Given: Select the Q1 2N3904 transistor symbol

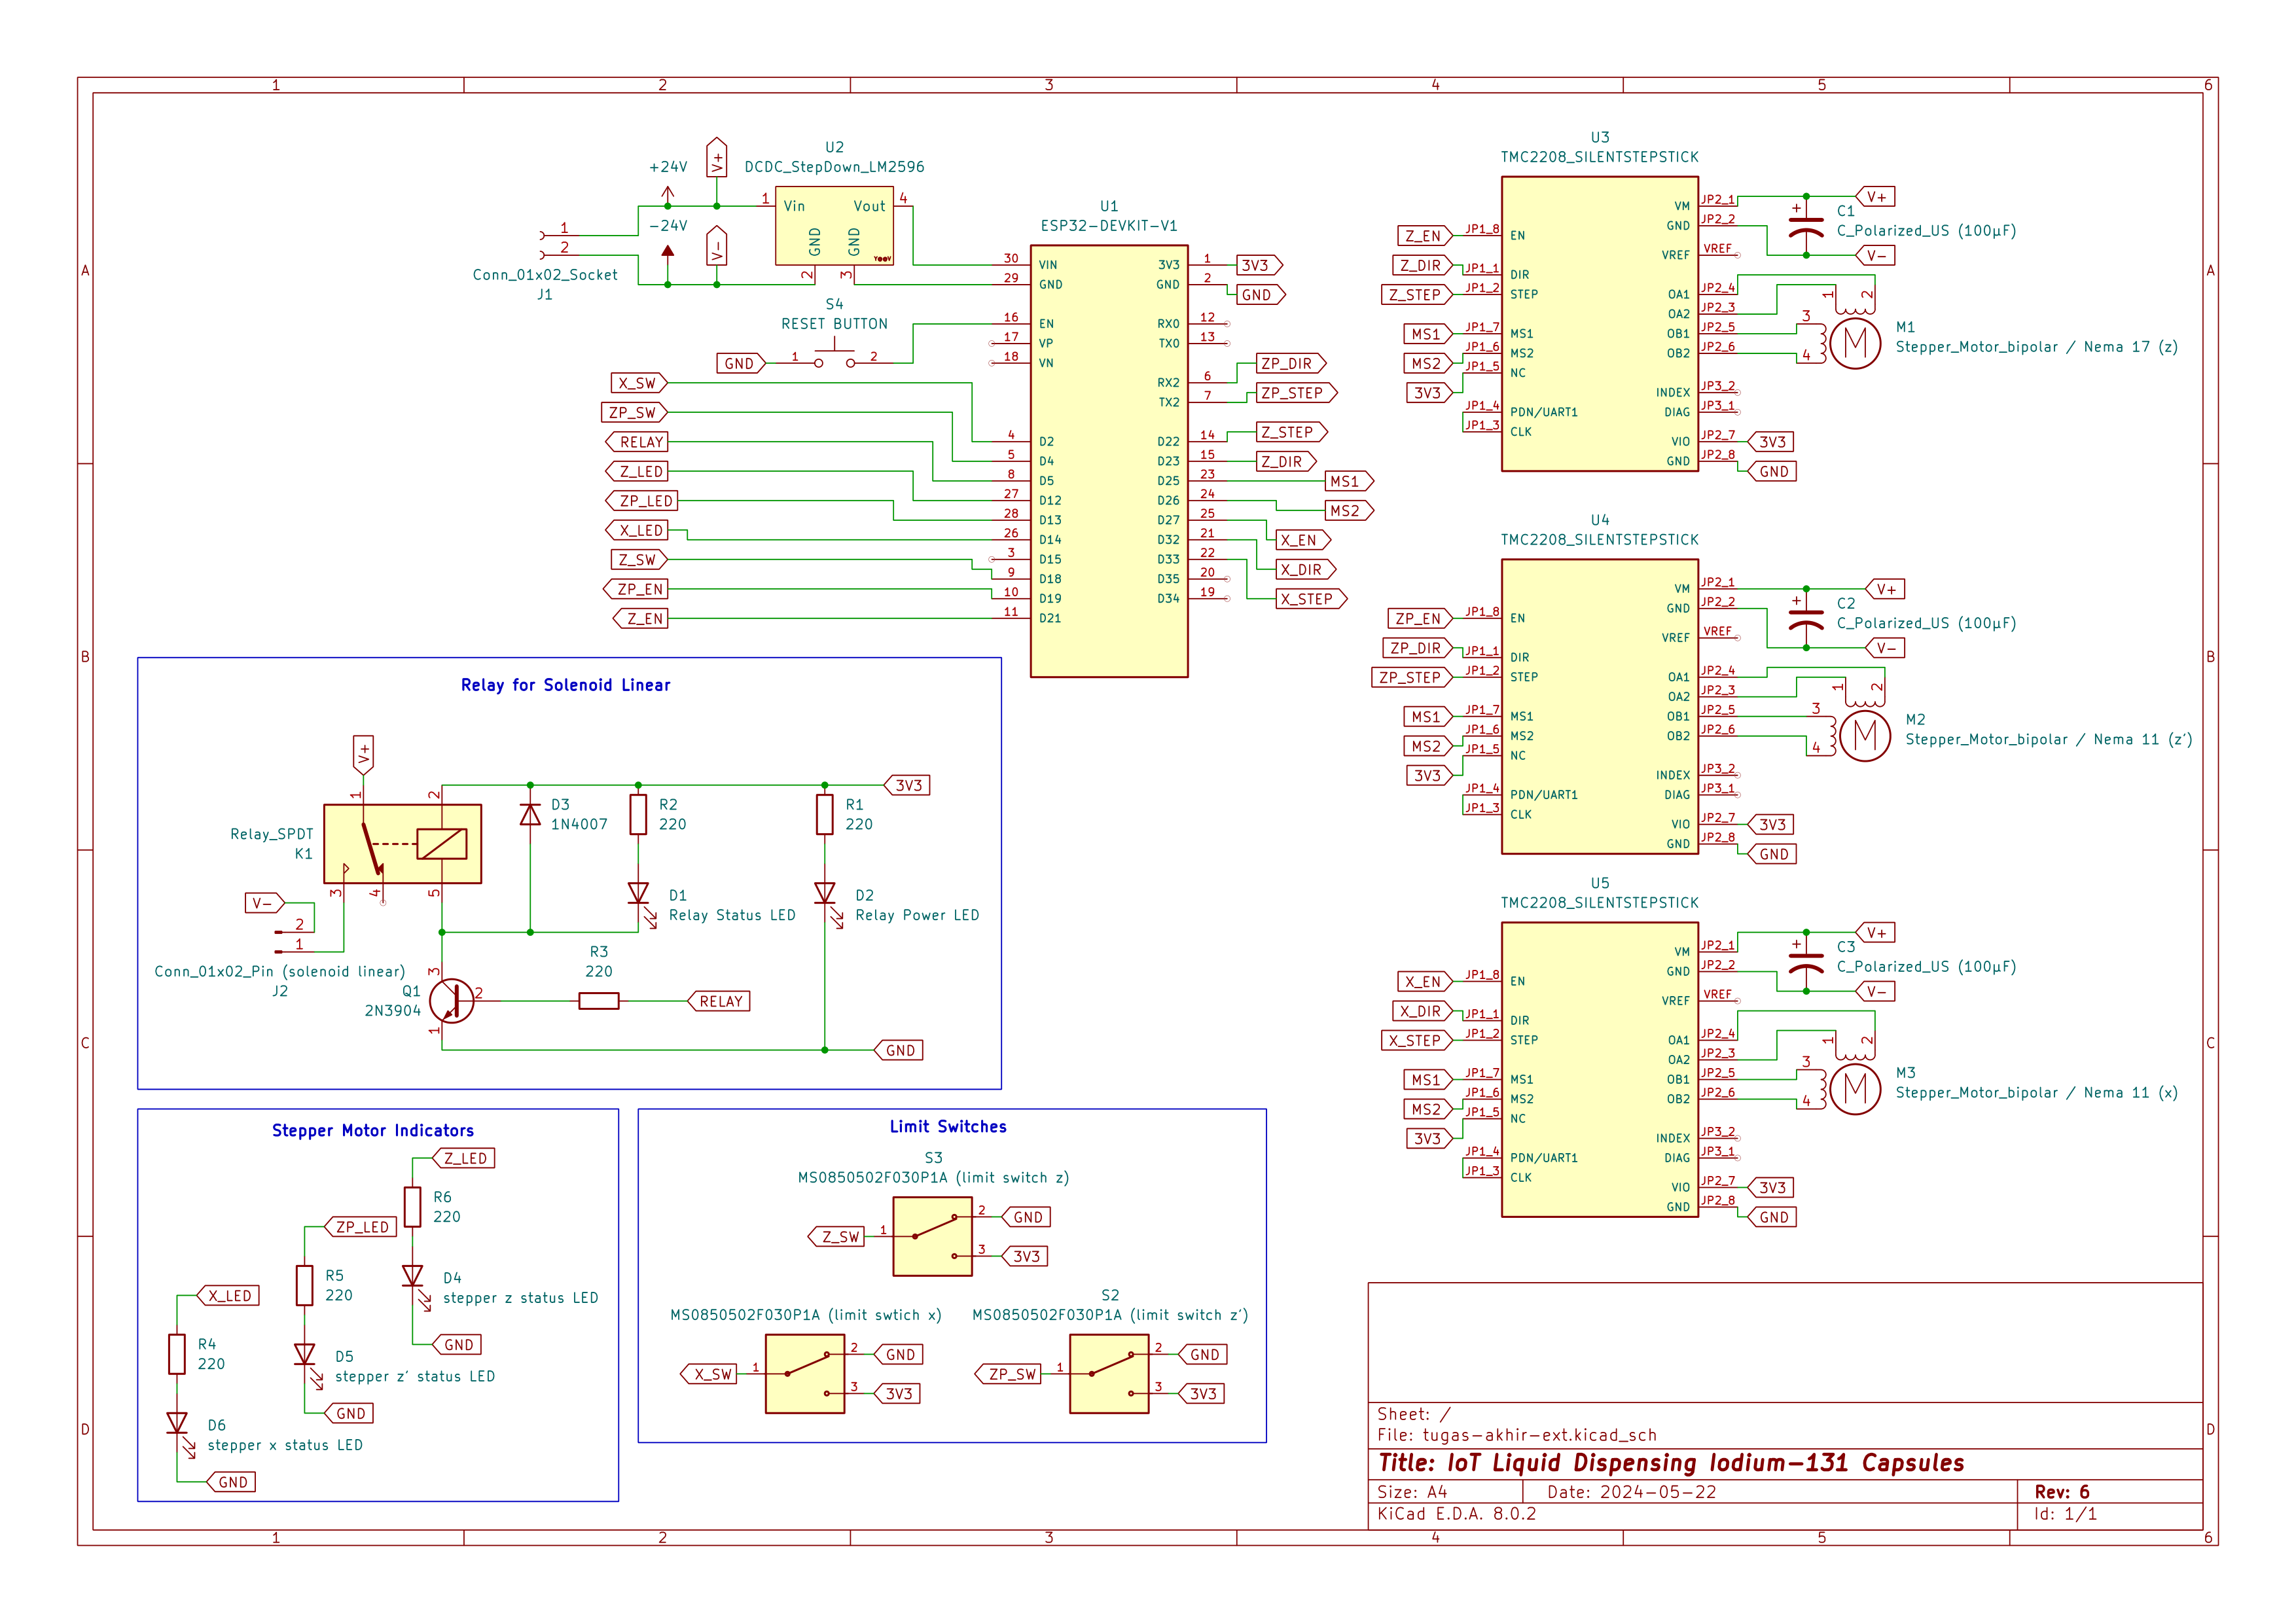Looking at the screenshot, I should click(x=451, y=1001).
